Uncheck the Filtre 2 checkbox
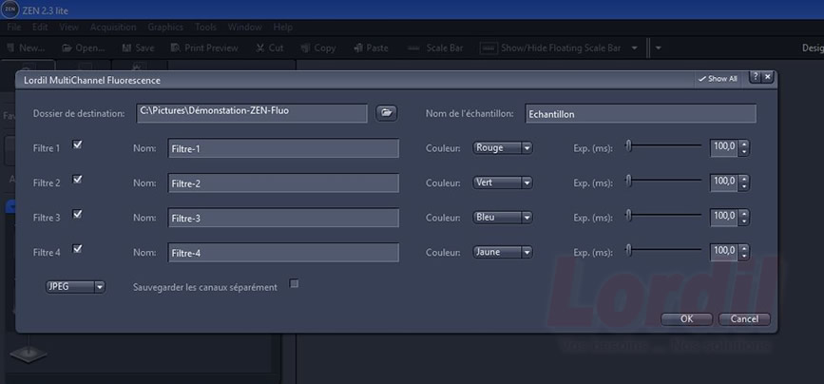Viewport: 824px width, 384px height. click(77, 179)
